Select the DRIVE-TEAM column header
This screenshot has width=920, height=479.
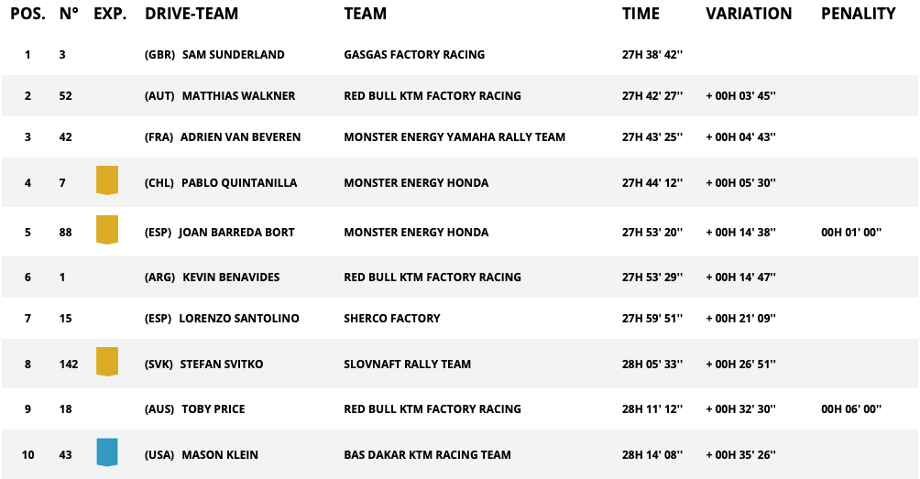192,14
